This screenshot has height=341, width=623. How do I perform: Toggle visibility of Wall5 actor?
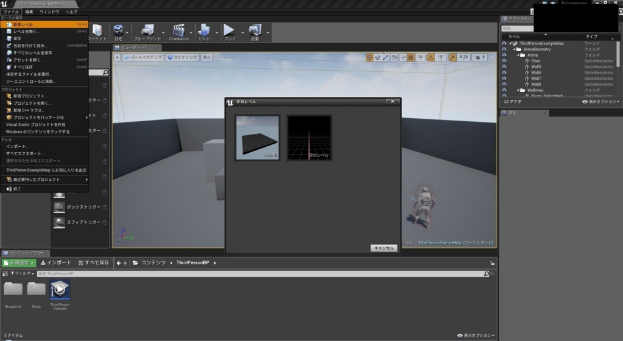click(504, 67)
